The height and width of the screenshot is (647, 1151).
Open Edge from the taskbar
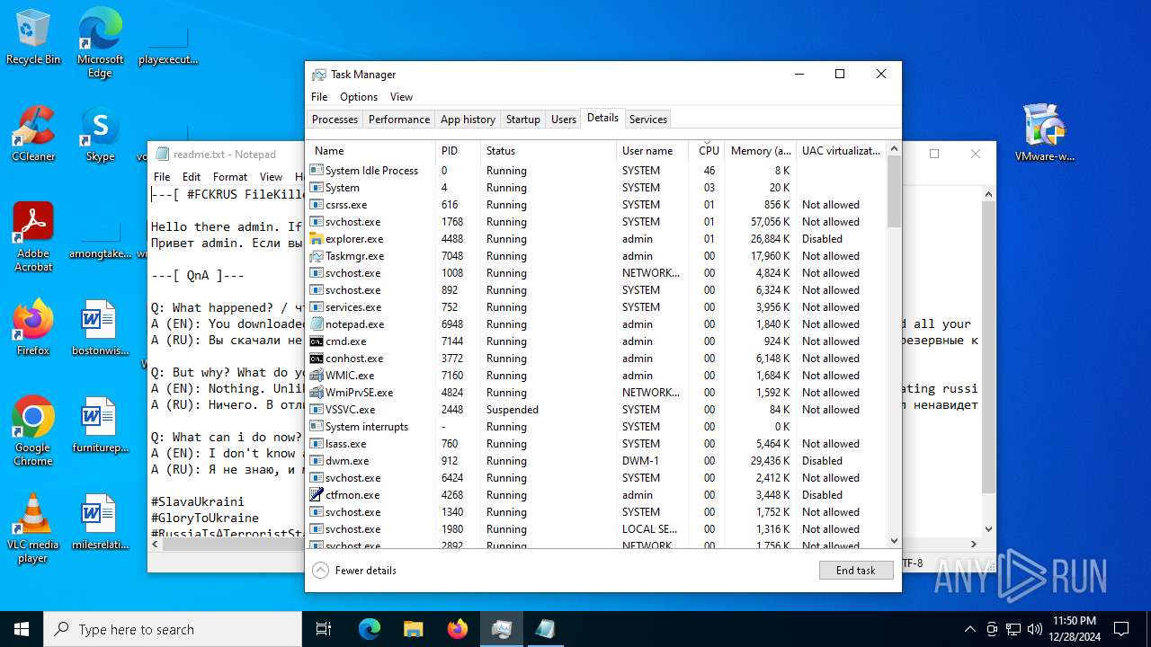[x=370, y=629]
